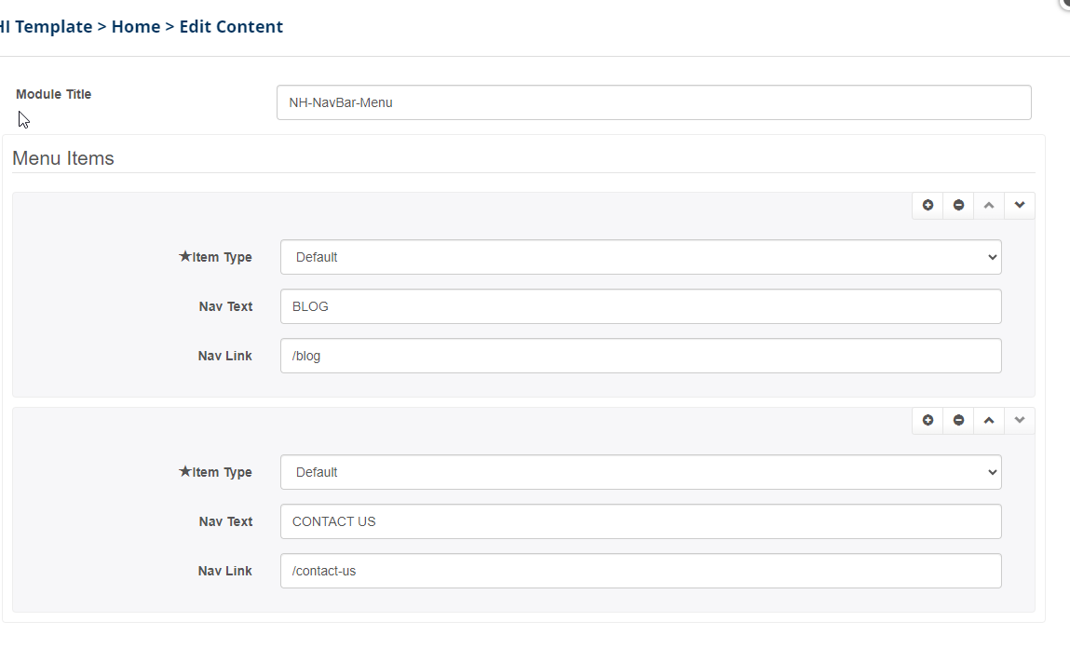Image resolution: width=1070 pixels, height=662 pixels.
Task: Open Item Type dropdown for CONTACT US item
Action: coord(641,472)
